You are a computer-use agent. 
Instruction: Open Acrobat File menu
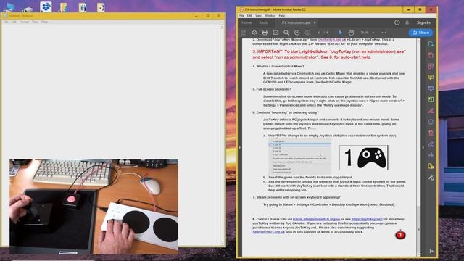(241, 16)
